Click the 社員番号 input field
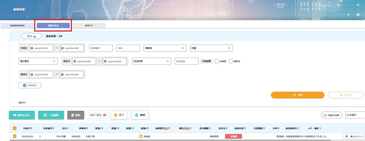Viewport: 365px width, 141px height. pos(101,48)
